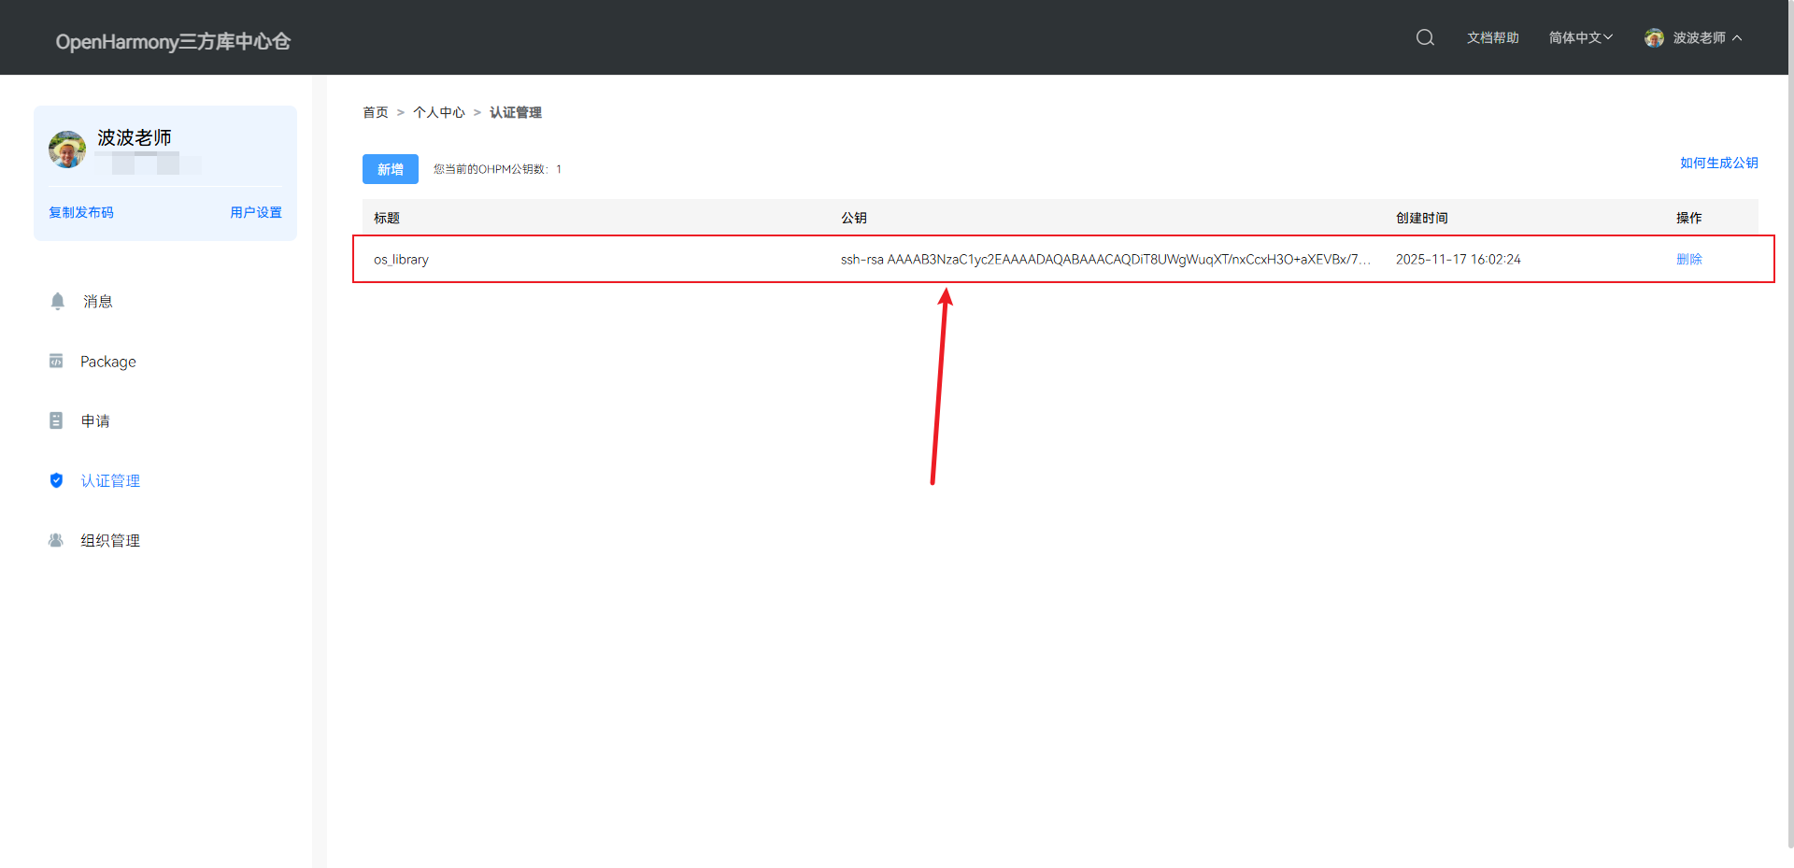Click the OpenHarmony三方库中心仓 site logo

(x=173, y=41)
